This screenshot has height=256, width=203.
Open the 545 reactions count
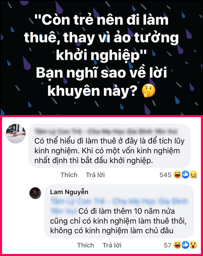(165, 175)
